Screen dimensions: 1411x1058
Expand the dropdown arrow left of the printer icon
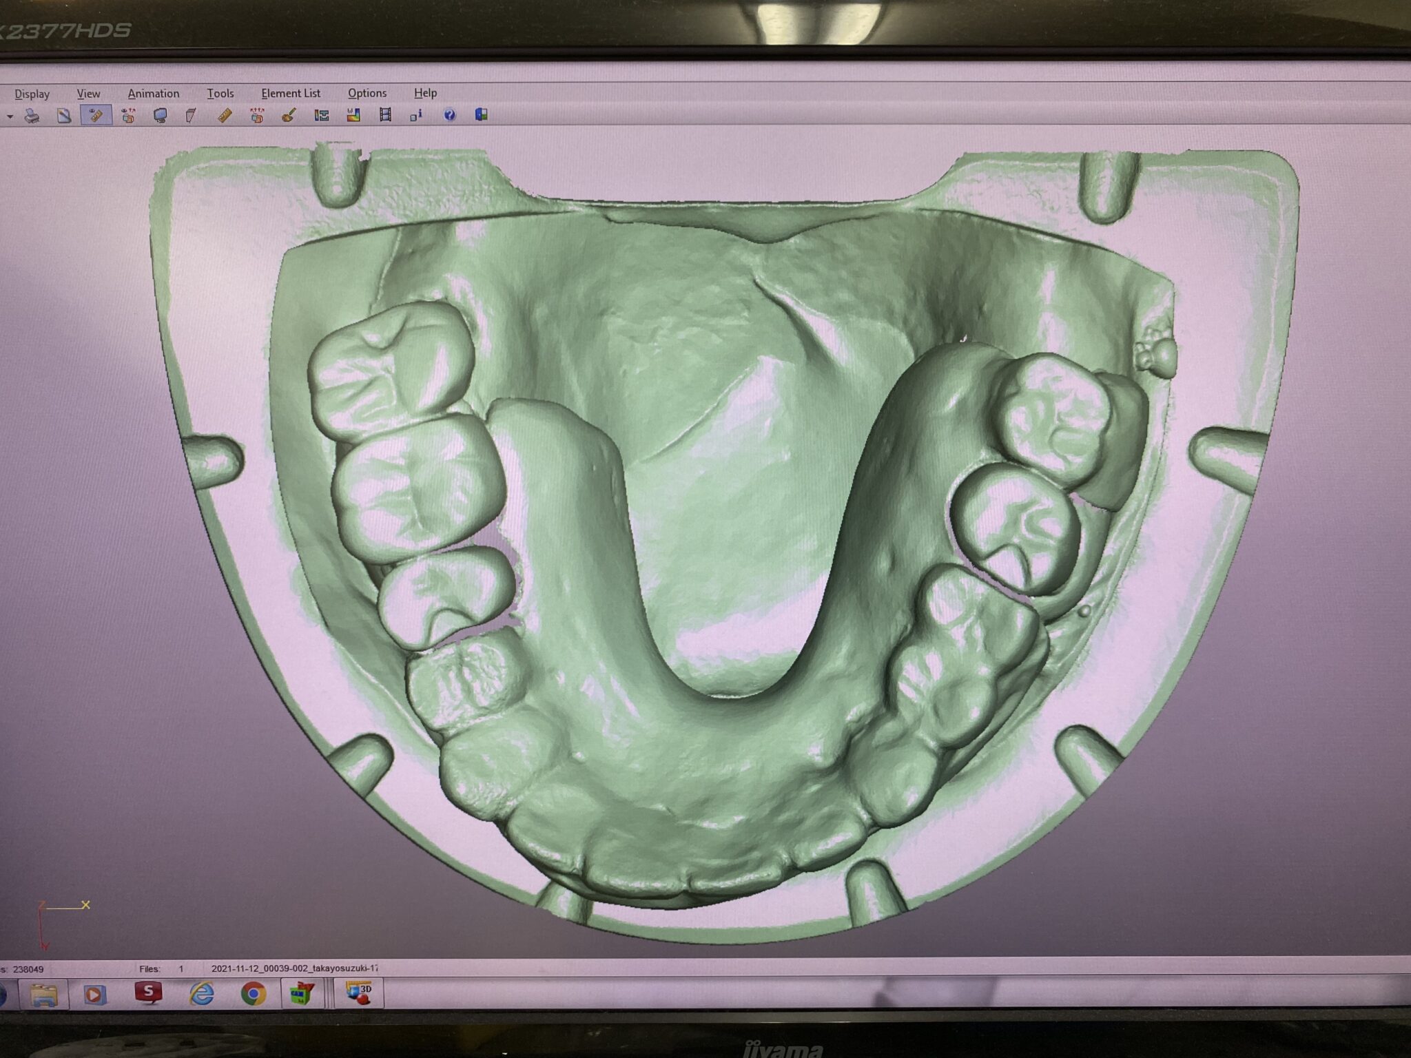point(10,116)
